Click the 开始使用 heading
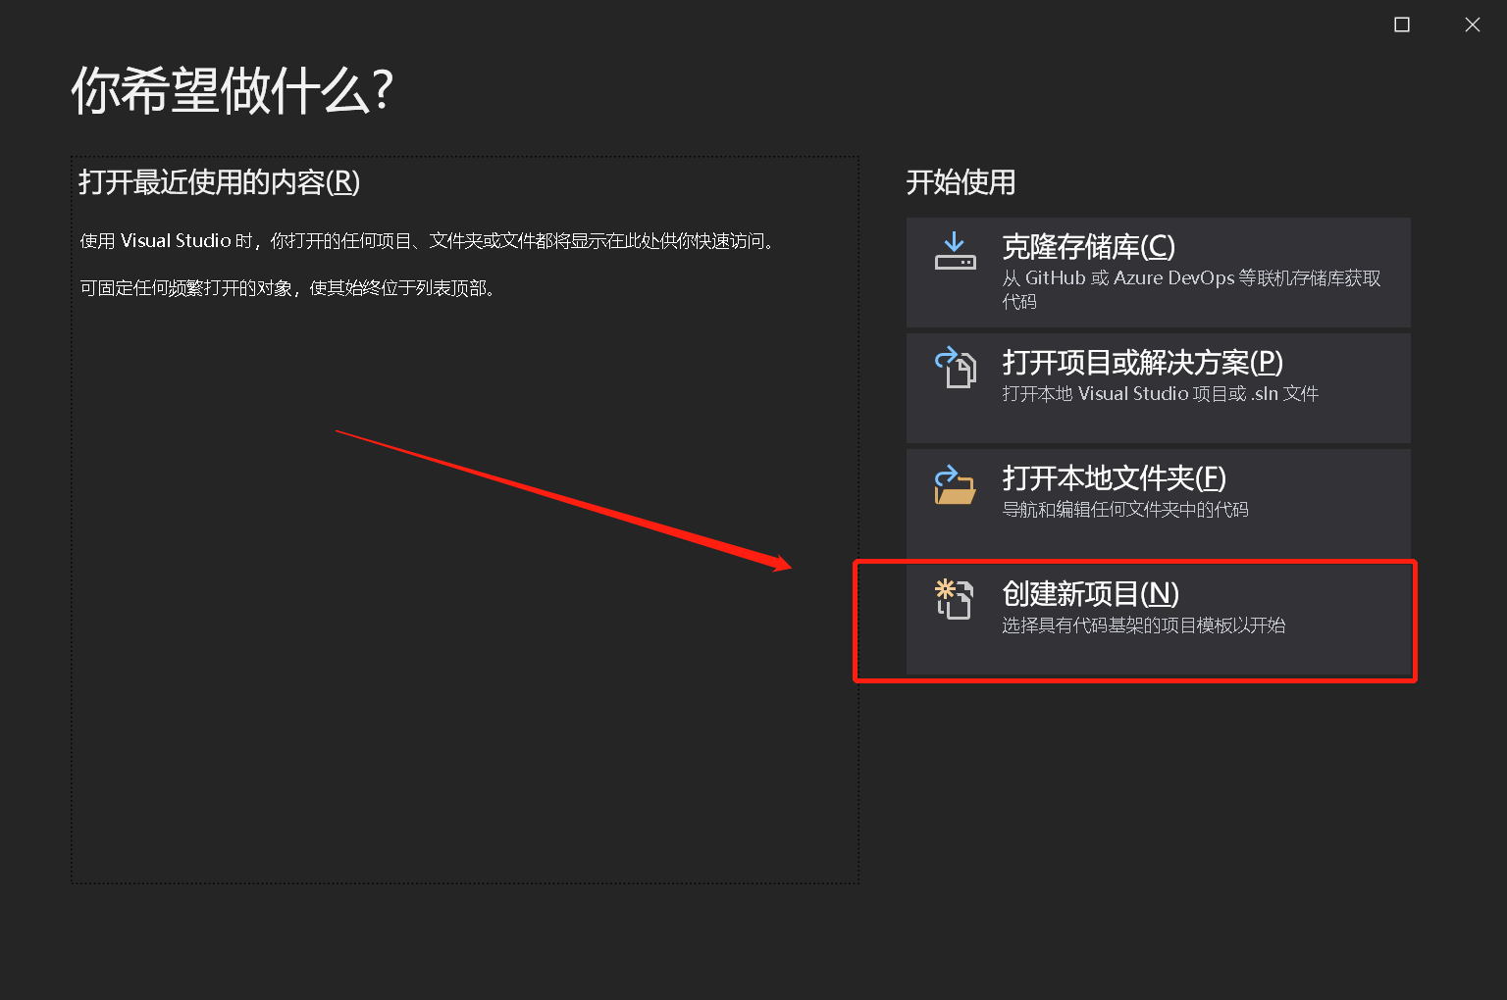The image size is (1507, 1000). [x=961, y=182]
